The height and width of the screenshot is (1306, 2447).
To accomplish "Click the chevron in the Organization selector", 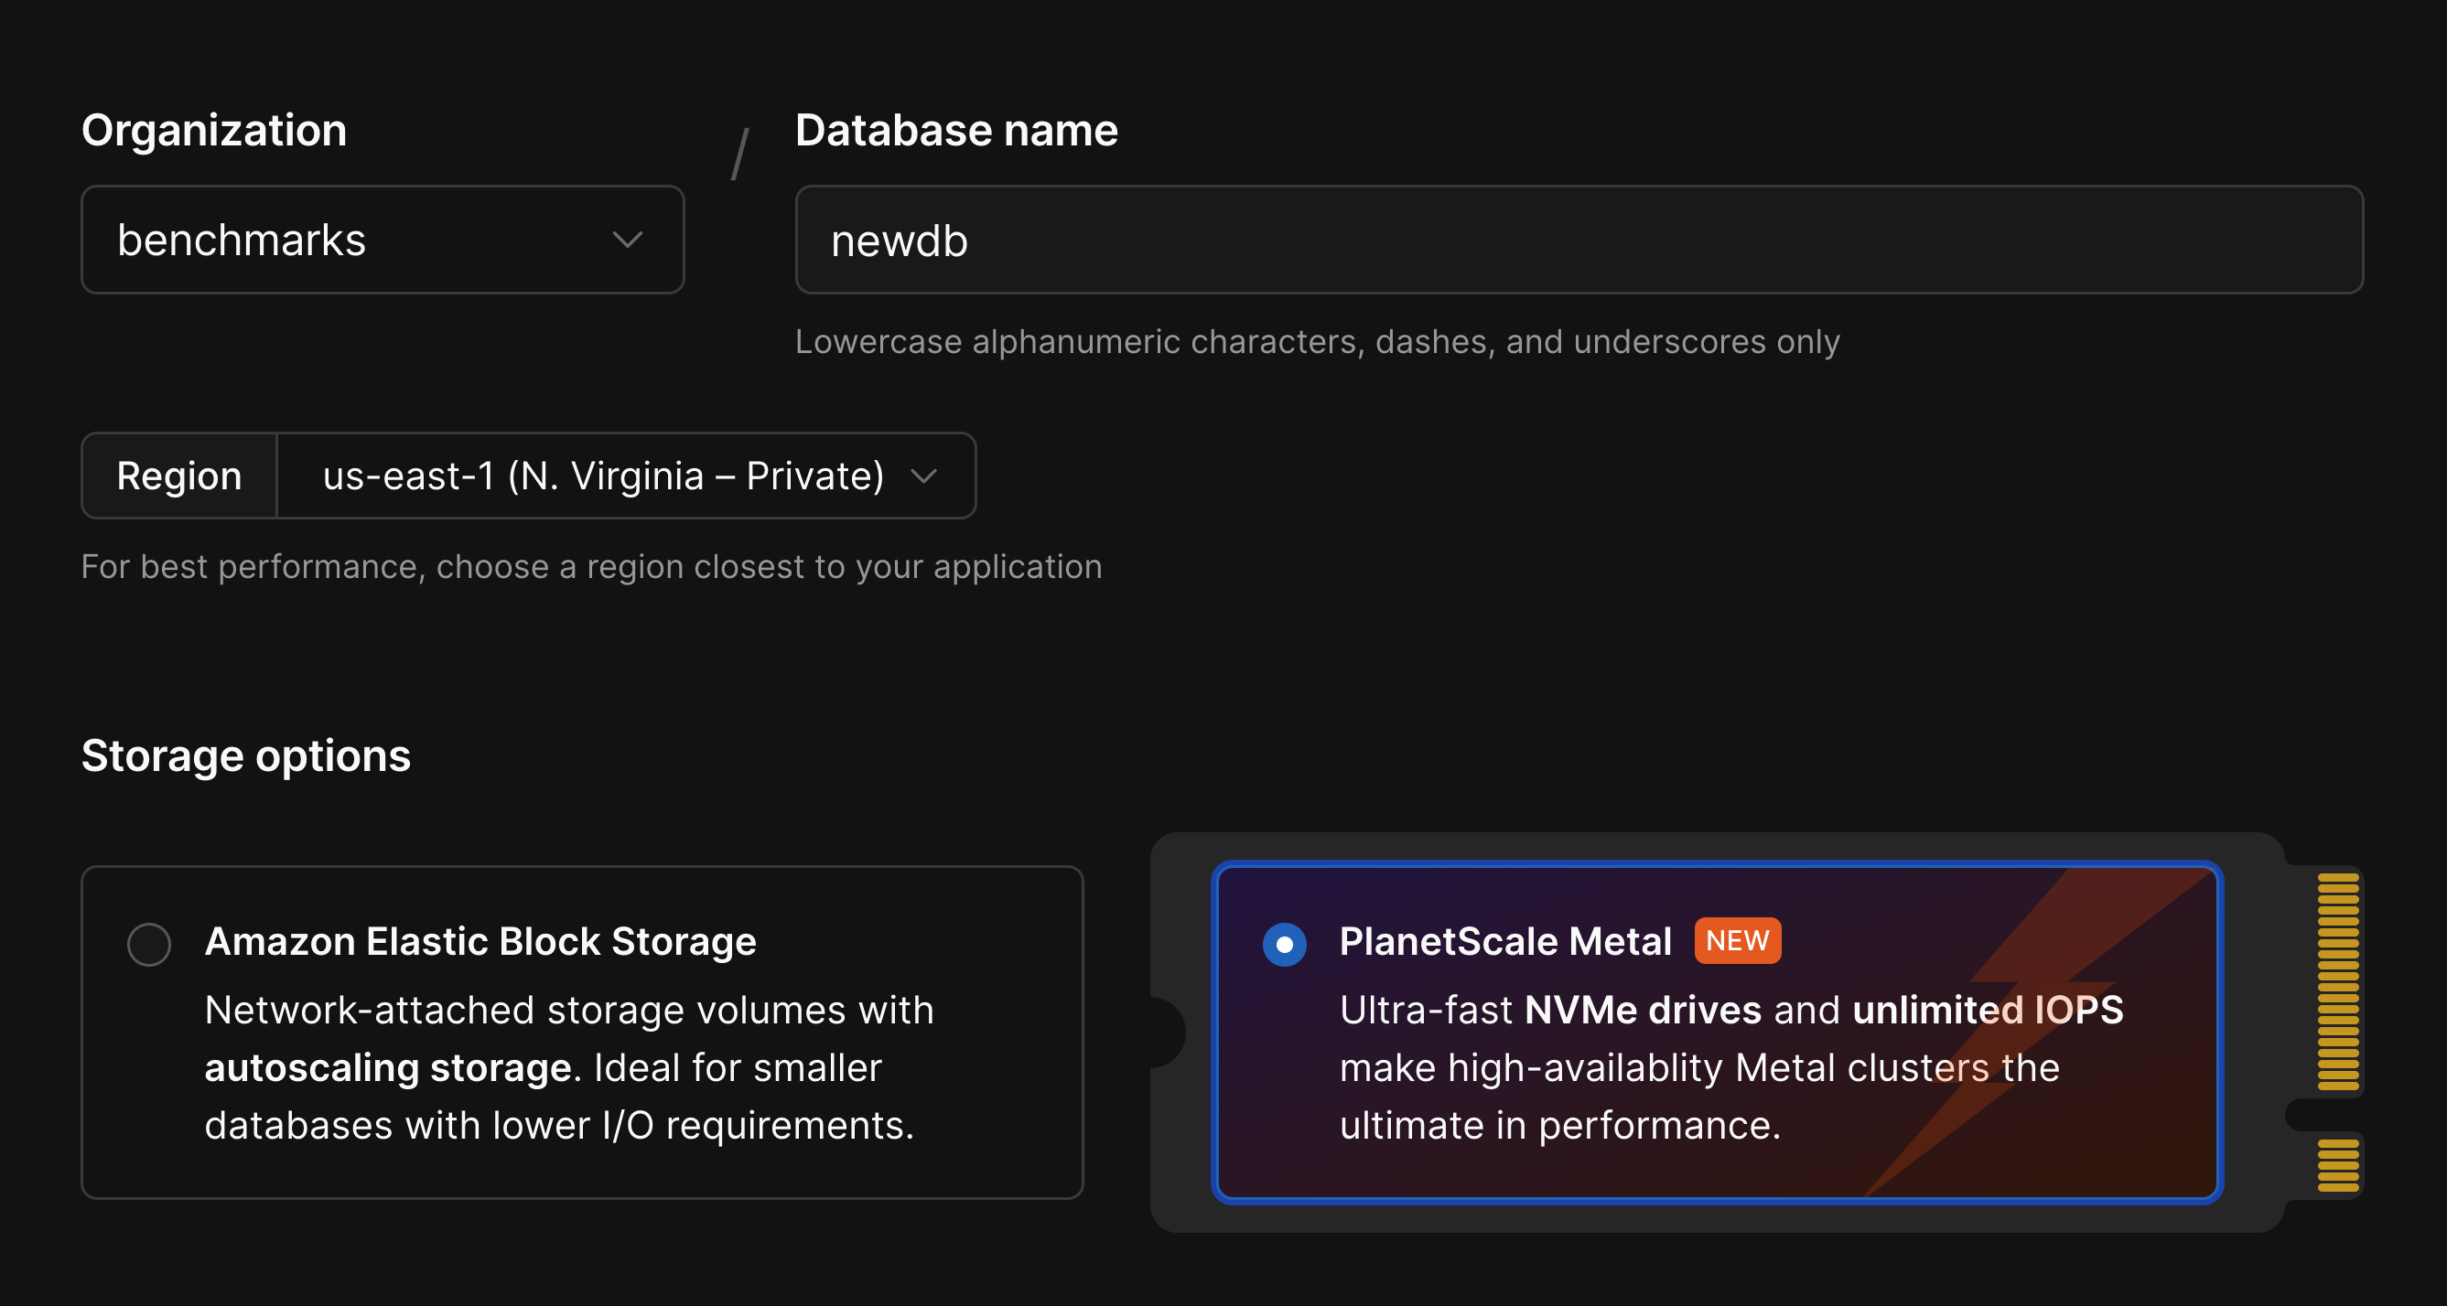I will (627, 240).
